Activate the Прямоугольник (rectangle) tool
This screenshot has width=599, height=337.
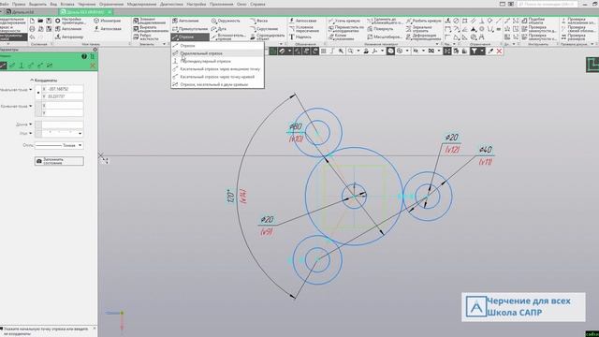point(190,29)
